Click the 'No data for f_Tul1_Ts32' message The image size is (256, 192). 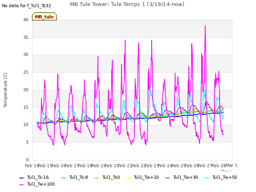pyautogui.click(x=26, y=6)
